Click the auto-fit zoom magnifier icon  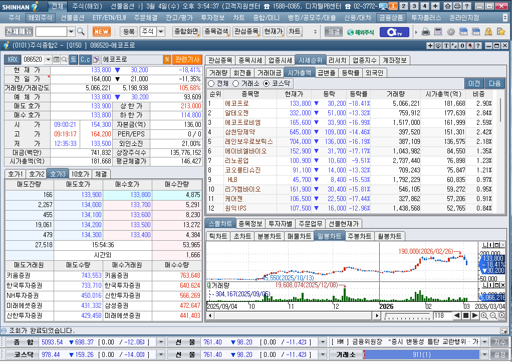(502, 315)
